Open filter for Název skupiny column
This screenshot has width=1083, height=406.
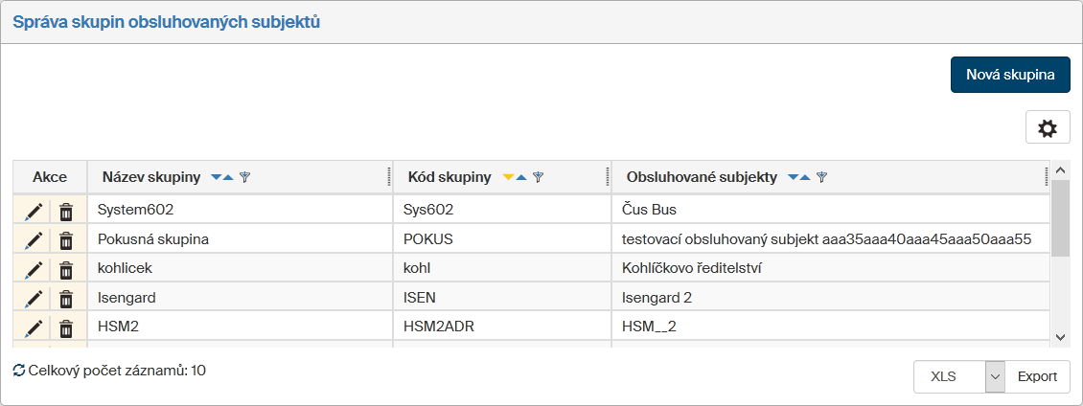coord(244,177)
